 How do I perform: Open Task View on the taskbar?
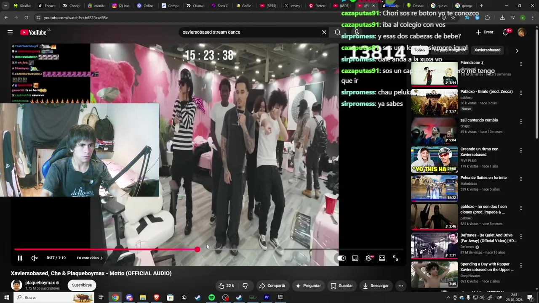click(x=101, y=298)
